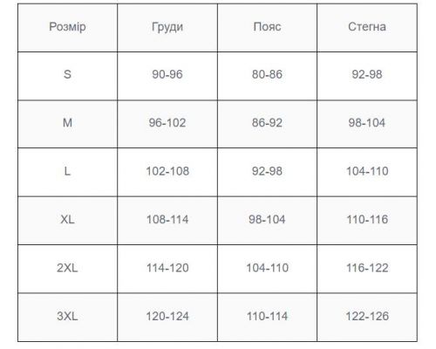
Task: Select waist value 98-104 in XL row
Action: click(x=267, y=219)
